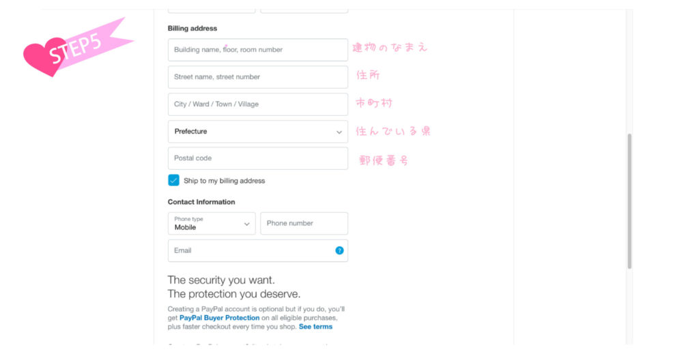Click the Contact Information heading

click(x=201, y=202)
